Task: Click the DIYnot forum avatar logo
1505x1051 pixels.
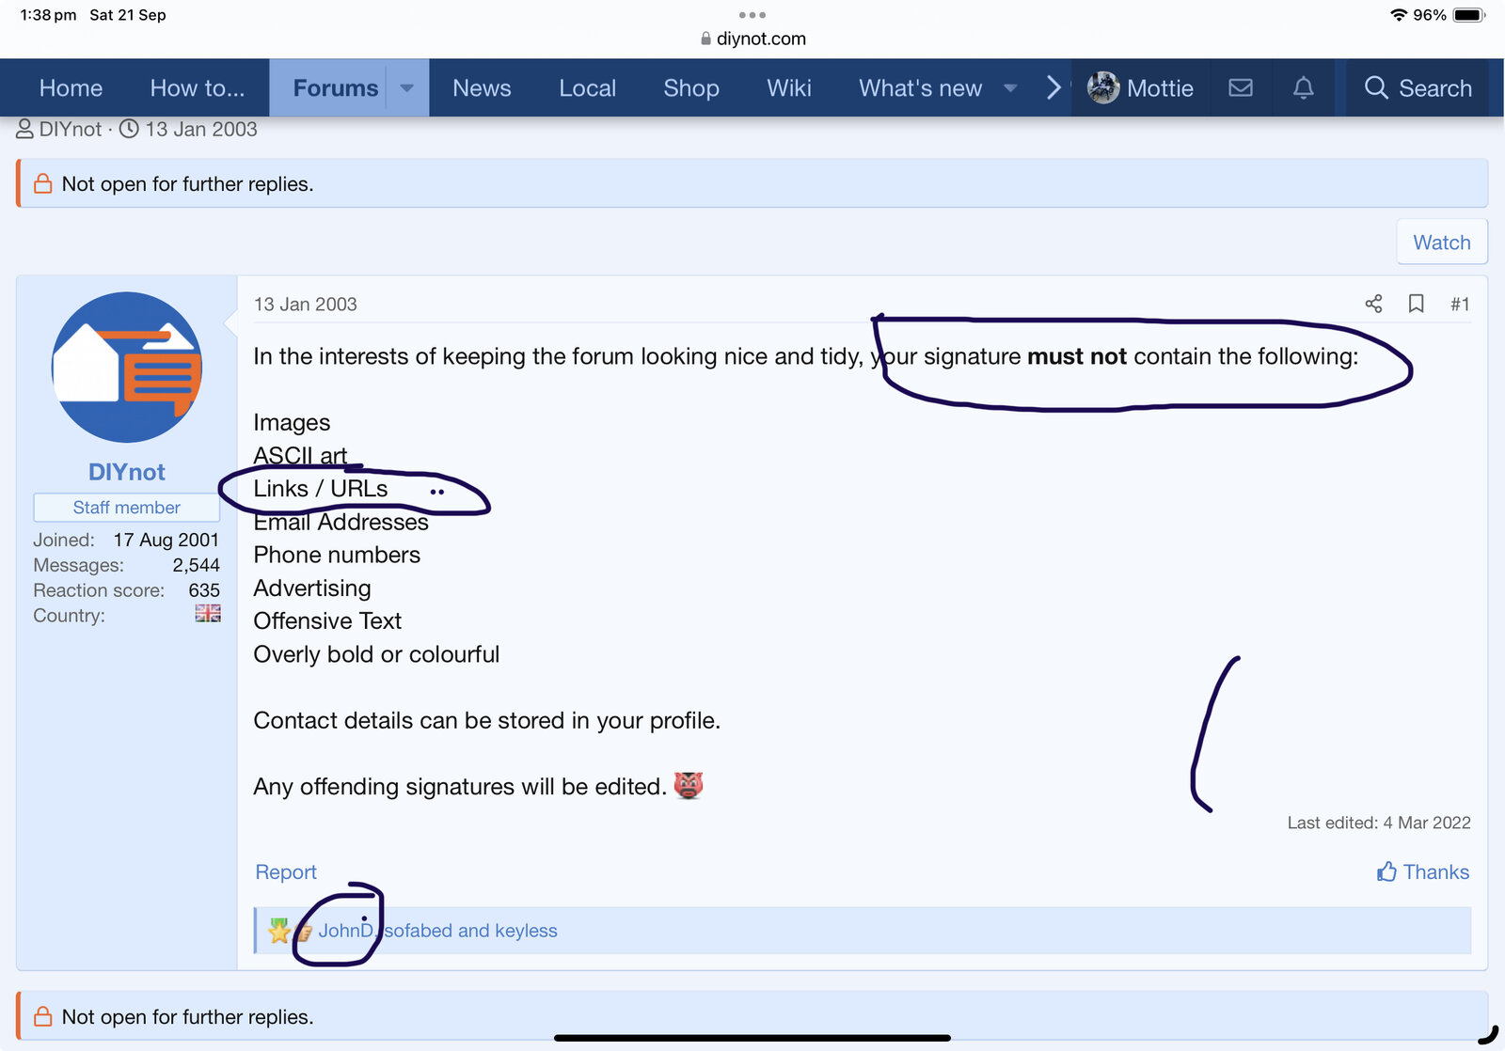Action: [127, 368]
